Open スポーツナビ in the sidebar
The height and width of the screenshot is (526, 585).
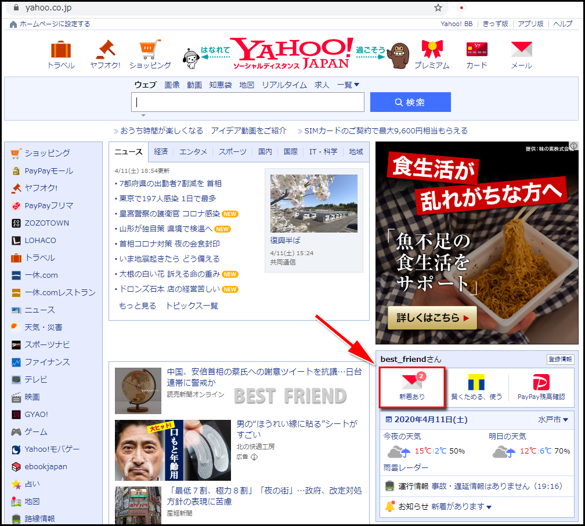click(x=47, y=345)
